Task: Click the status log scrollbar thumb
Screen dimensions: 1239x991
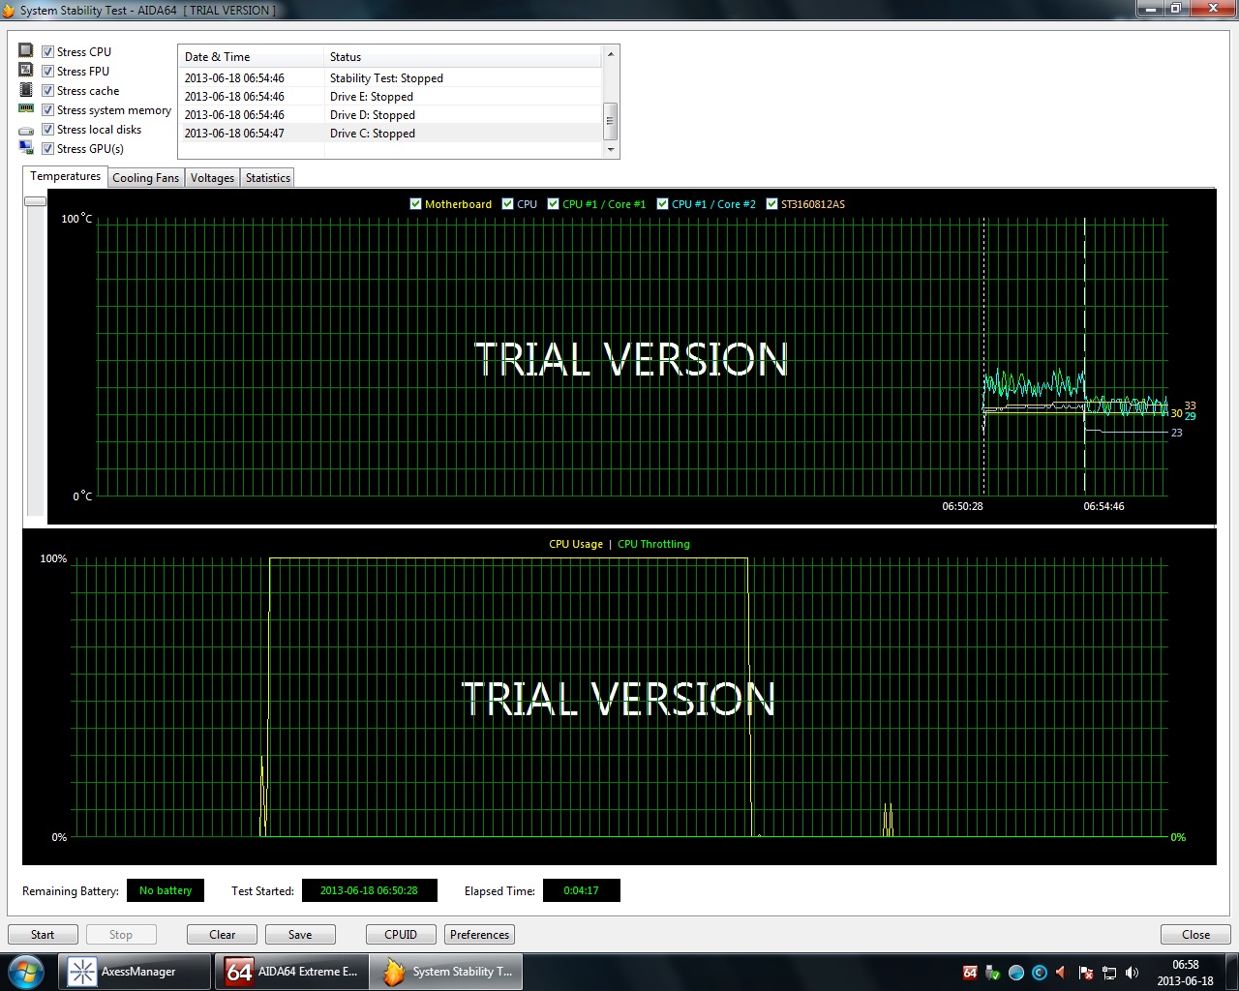Action: 610,121
